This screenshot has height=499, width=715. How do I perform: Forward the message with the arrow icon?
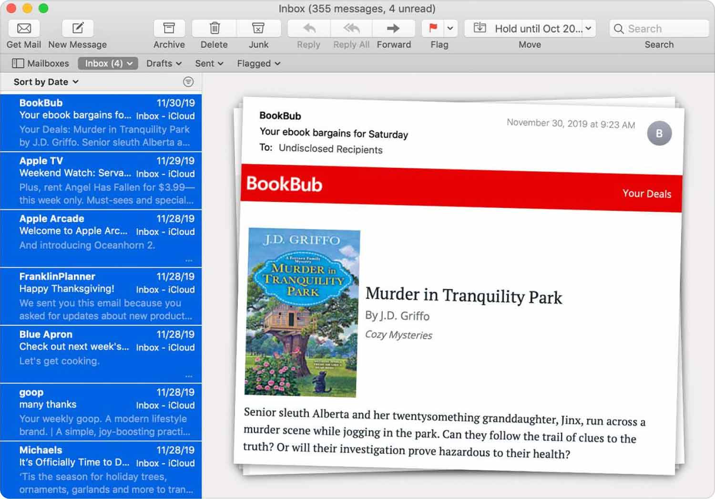pyautogui.click(x=393, y=29)
